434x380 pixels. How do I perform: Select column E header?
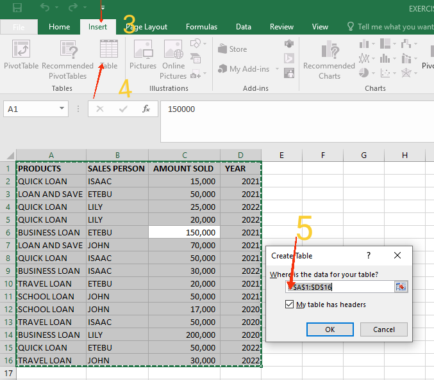282,155
